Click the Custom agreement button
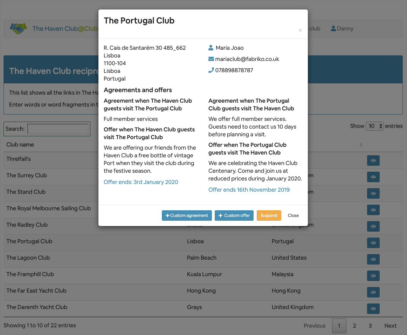 pos(187,216)
